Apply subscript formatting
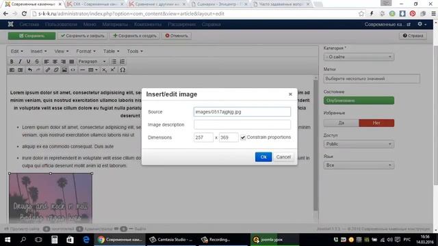Image resolution: width=438 pixels, height=246 pixels. pos(104,70)
